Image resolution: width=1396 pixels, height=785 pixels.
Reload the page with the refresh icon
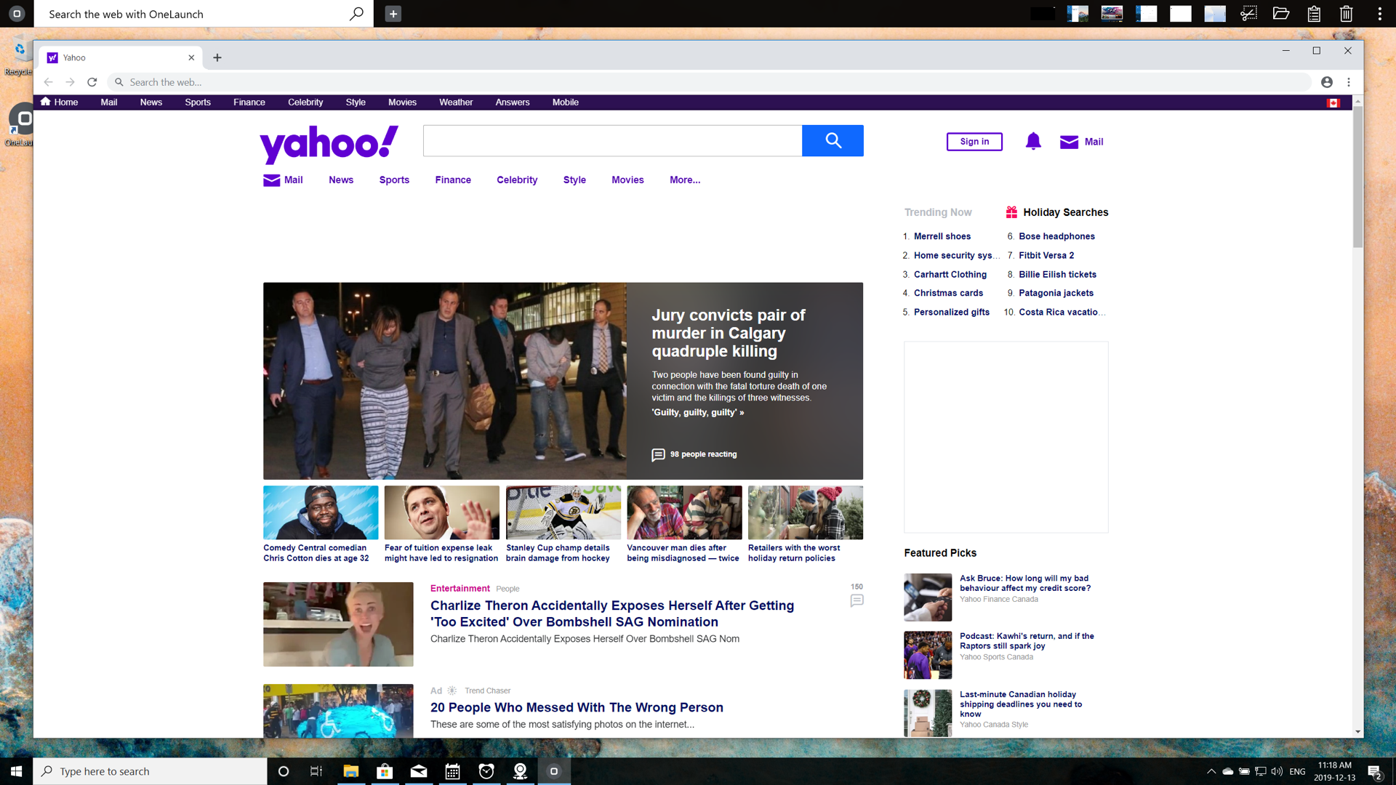[92, 82]
